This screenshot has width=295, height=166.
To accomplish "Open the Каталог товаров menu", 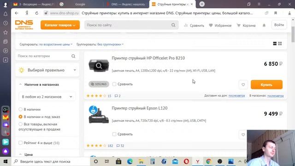I will (x=60, y=25).
